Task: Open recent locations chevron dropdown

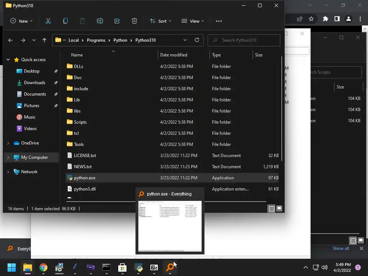Action: (x=34, y=40)
